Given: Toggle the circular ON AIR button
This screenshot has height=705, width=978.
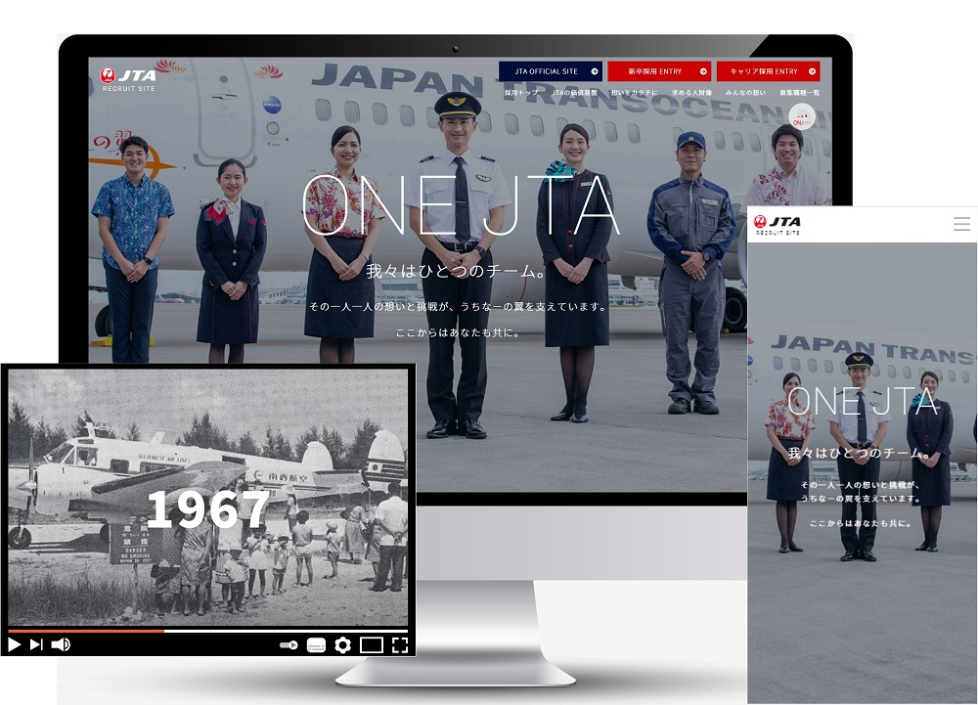Looking at the screenshot, I should coord(804,117).
